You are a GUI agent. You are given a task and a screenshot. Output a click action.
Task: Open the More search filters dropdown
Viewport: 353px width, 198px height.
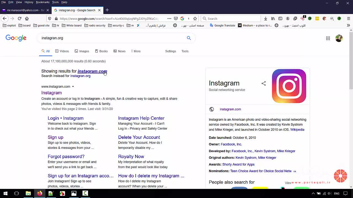(136, 51)
